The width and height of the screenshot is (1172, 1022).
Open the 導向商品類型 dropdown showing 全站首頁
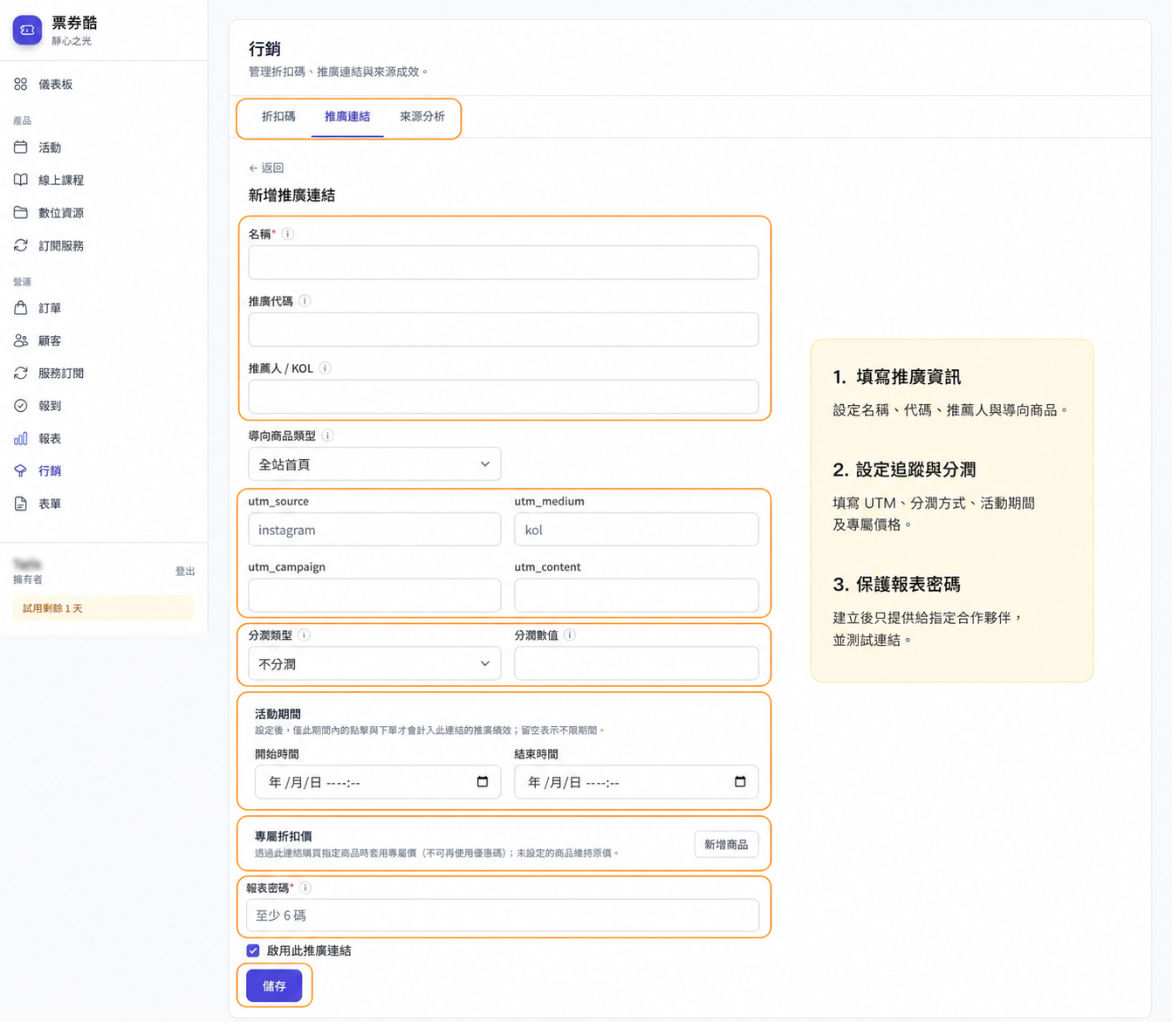[x=374, y=464]
